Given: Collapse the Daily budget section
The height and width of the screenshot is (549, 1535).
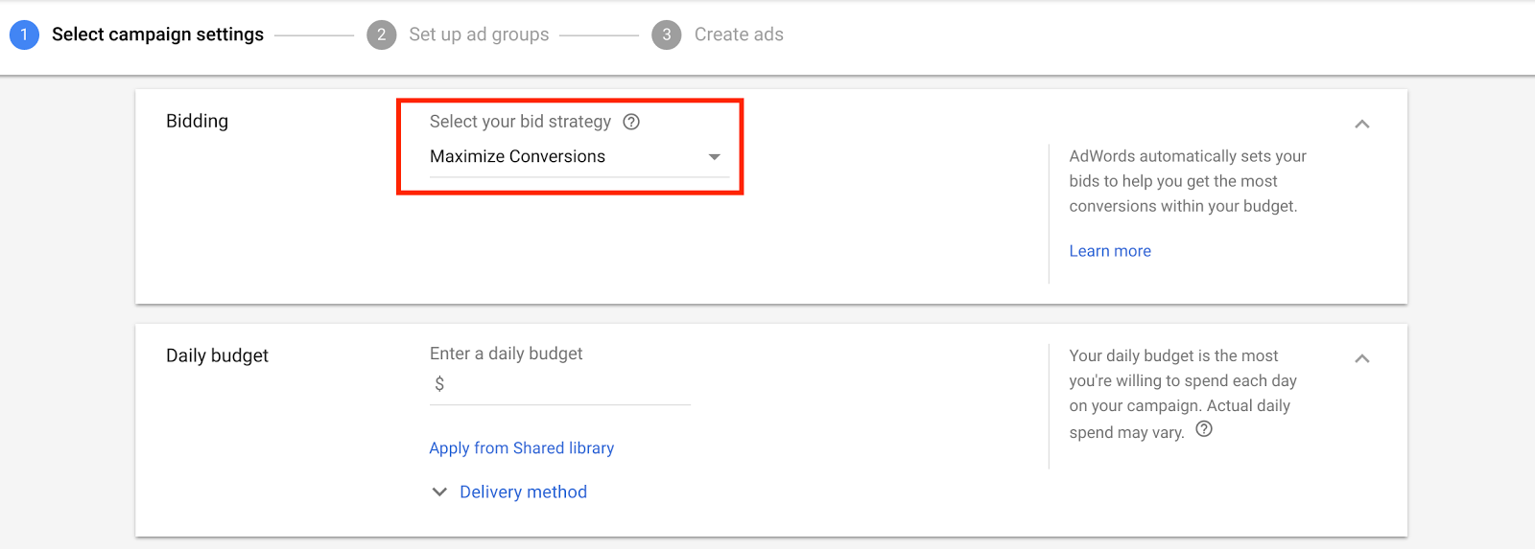Looking at the screenshot, I should tap(1361, 358).
